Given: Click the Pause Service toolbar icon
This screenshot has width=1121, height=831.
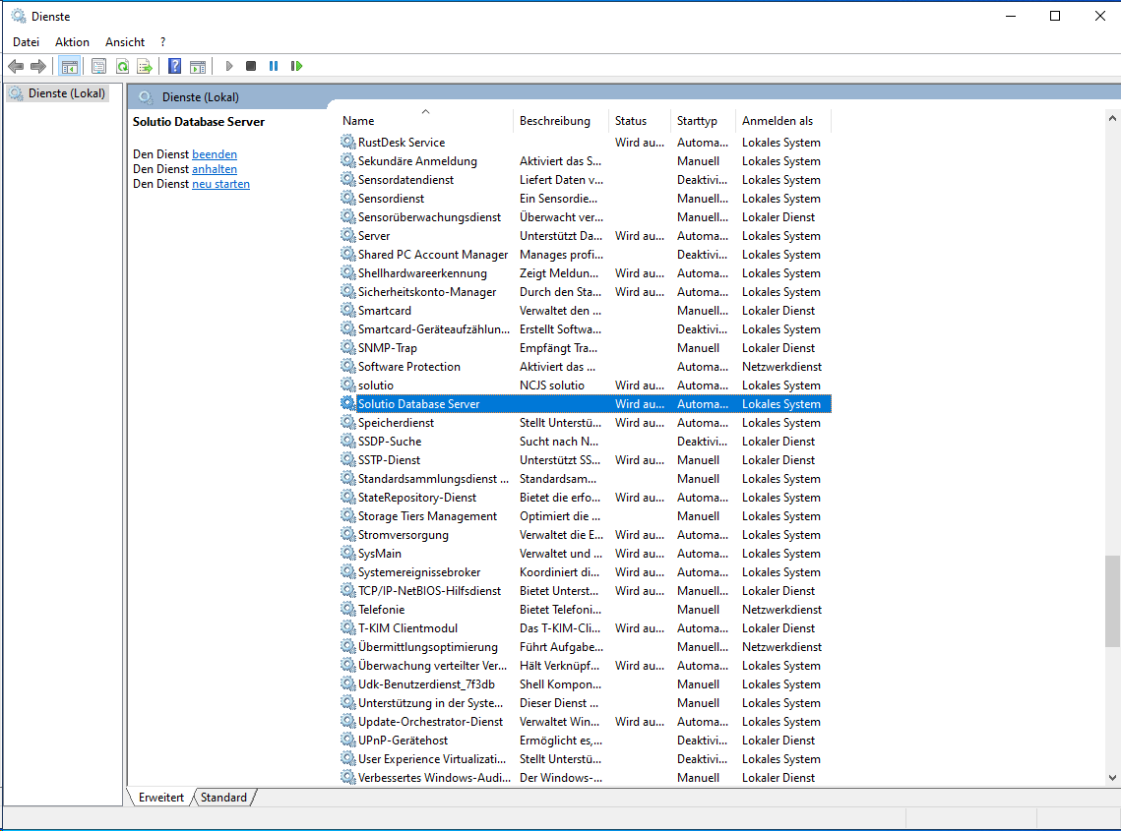Looking at the screenshot, I should [x=274, y=66].
